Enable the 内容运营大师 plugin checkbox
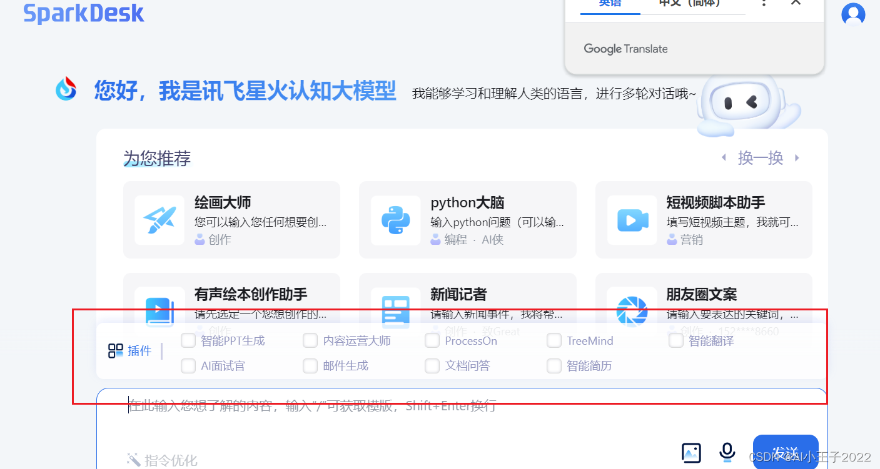The width and height of the screenshot is (880, 469). pyautogui.click(x=310, y=340)
